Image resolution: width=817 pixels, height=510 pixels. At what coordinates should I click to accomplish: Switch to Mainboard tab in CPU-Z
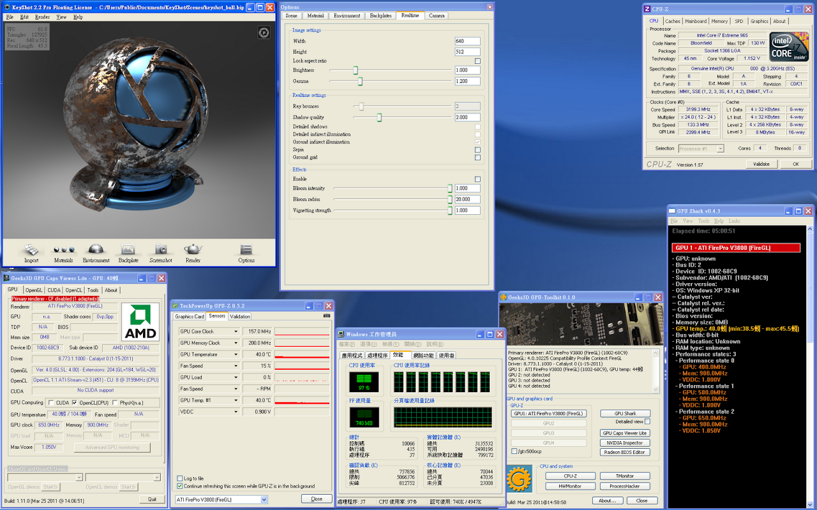coord(695,21)
